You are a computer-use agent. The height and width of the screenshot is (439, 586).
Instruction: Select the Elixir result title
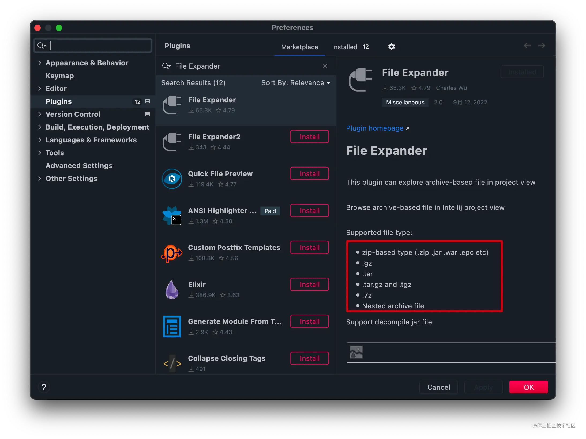(197, 285)
